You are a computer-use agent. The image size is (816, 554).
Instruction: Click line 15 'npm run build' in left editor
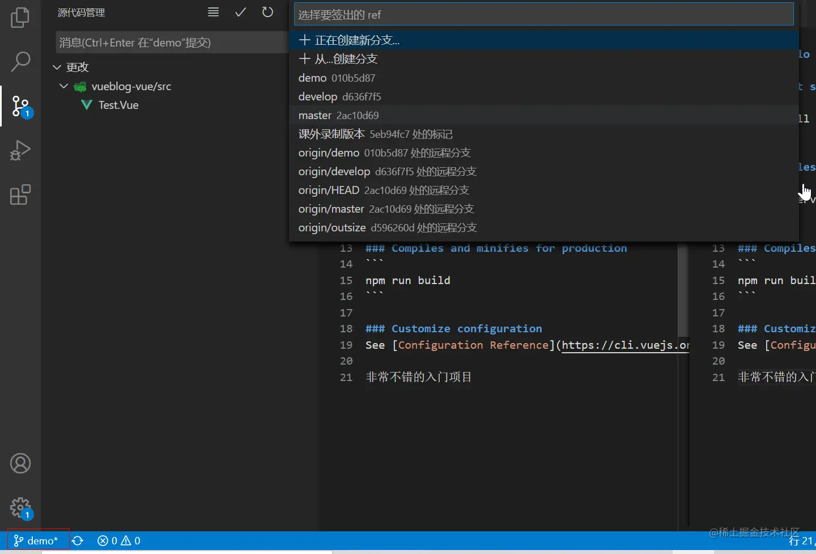pos(408,280)
